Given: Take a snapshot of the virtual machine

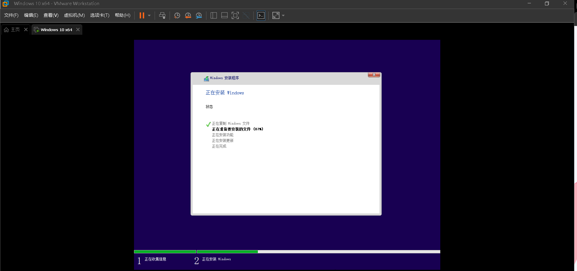Looking at the screenshot, I should [177, 16].
